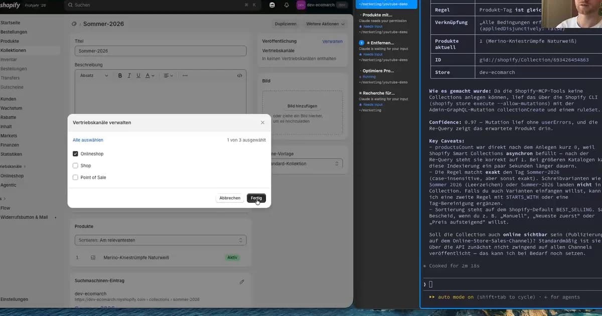Click the Alle auswählen link
The width and height of the screenshot is (602, 316).
tap(88, 140)
